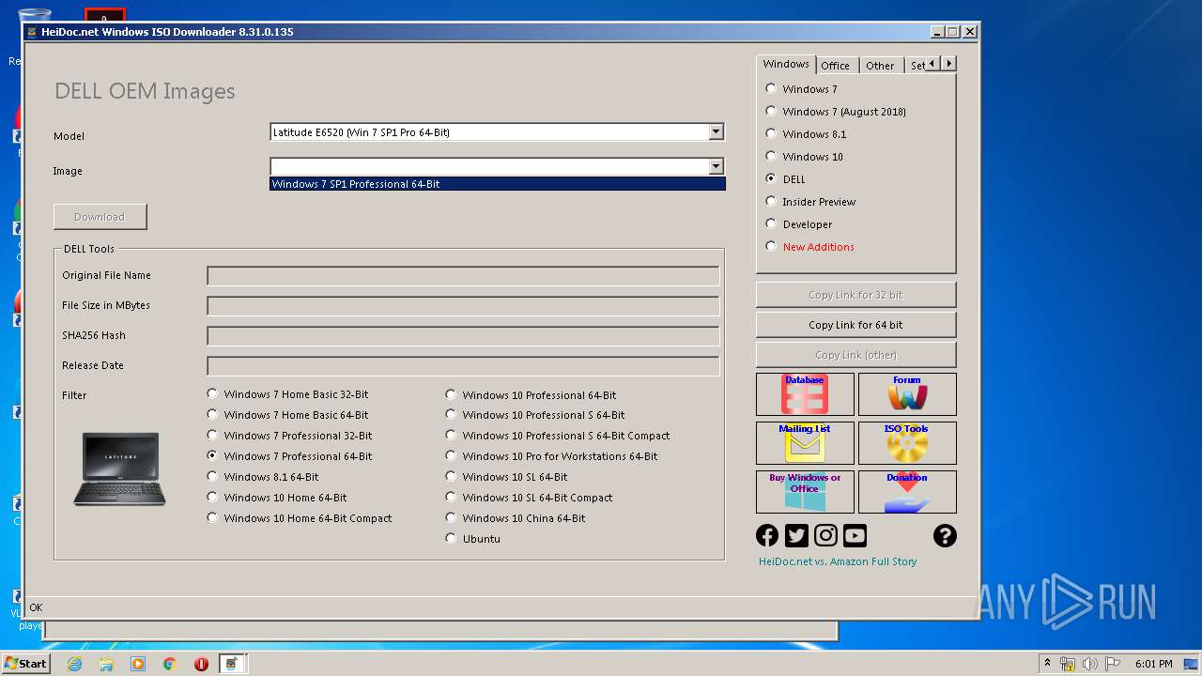1202x676 pixels.
Task: Collapse the Image dropdown arrow
Action: [716, 166]
